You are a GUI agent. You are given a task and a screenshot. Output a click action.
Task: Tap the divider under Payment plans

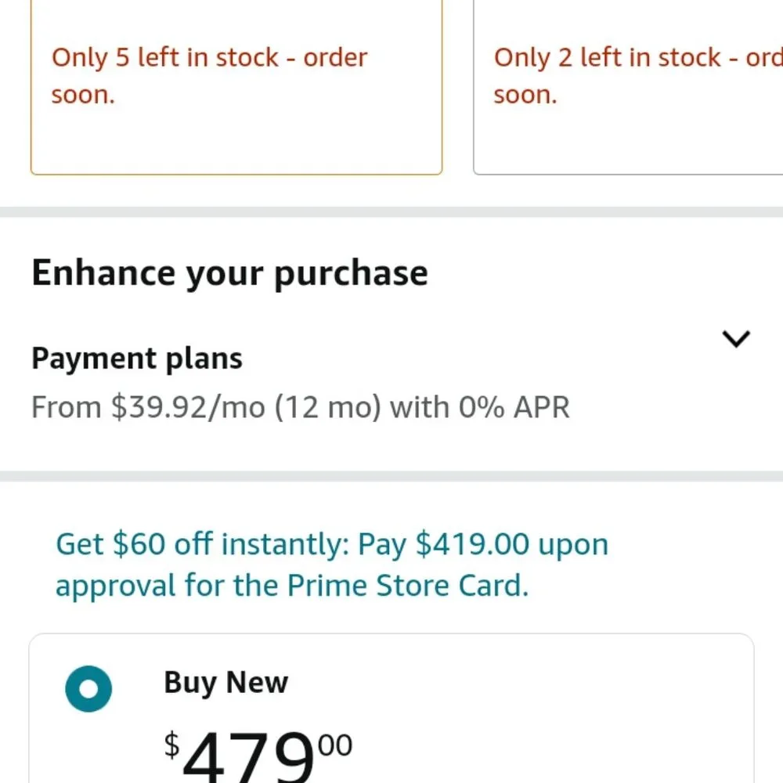(391, 476)
